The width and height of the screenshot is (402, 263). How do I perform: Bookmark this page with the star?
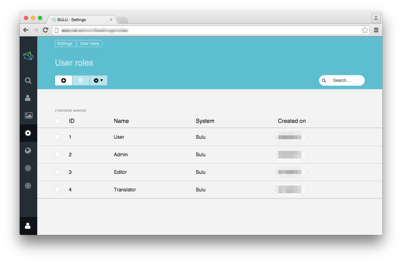pyautogui.click(x=365, y=30)
